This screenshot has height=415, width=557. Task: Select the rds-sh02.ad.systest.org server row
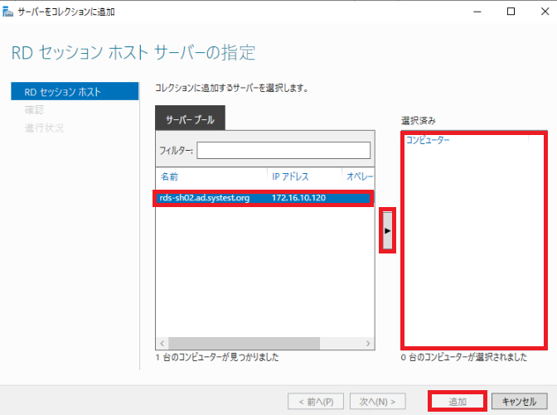[264, 198]
